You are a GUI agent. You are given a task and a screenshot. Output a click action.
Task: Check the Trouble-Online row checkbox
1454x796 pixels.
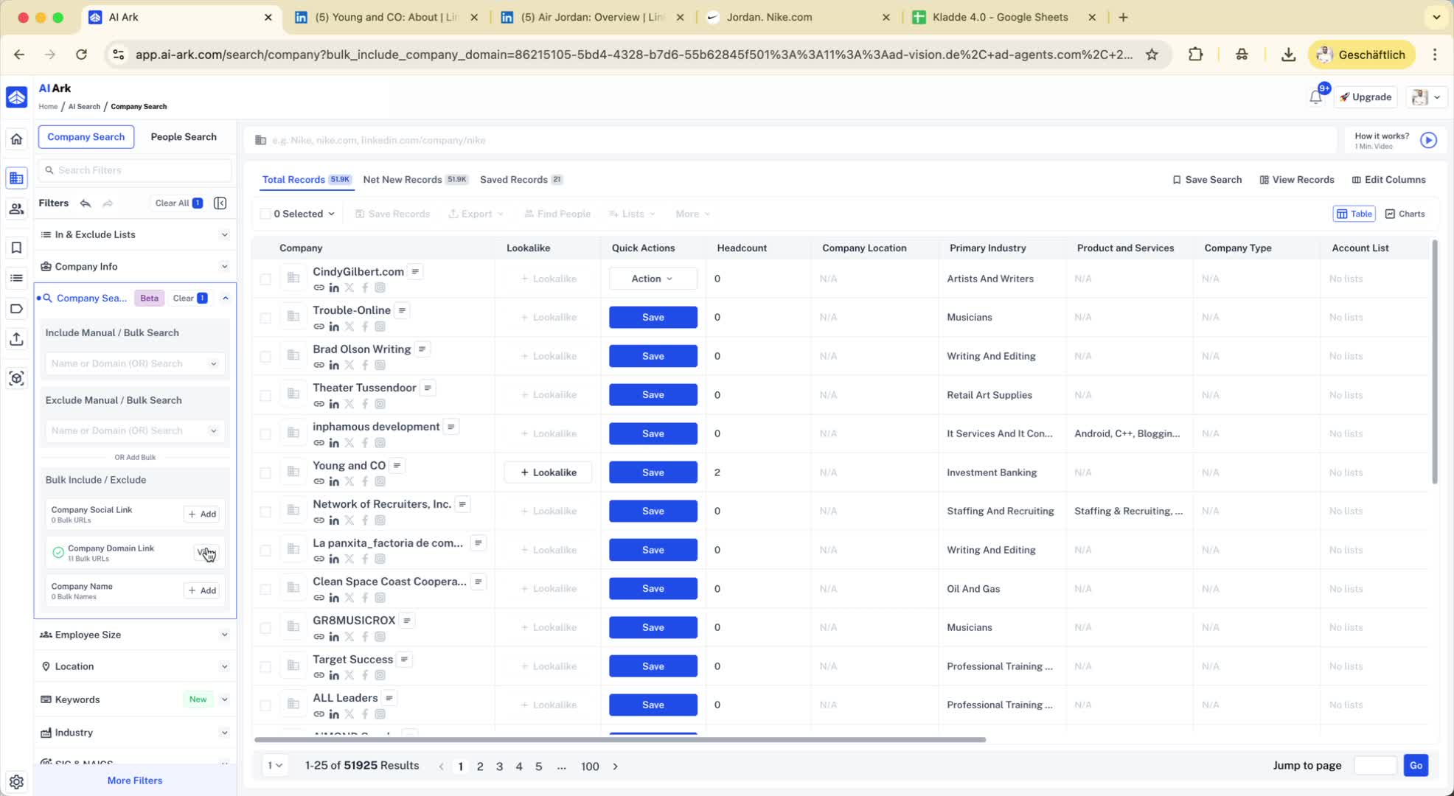[x=265, y=318]
